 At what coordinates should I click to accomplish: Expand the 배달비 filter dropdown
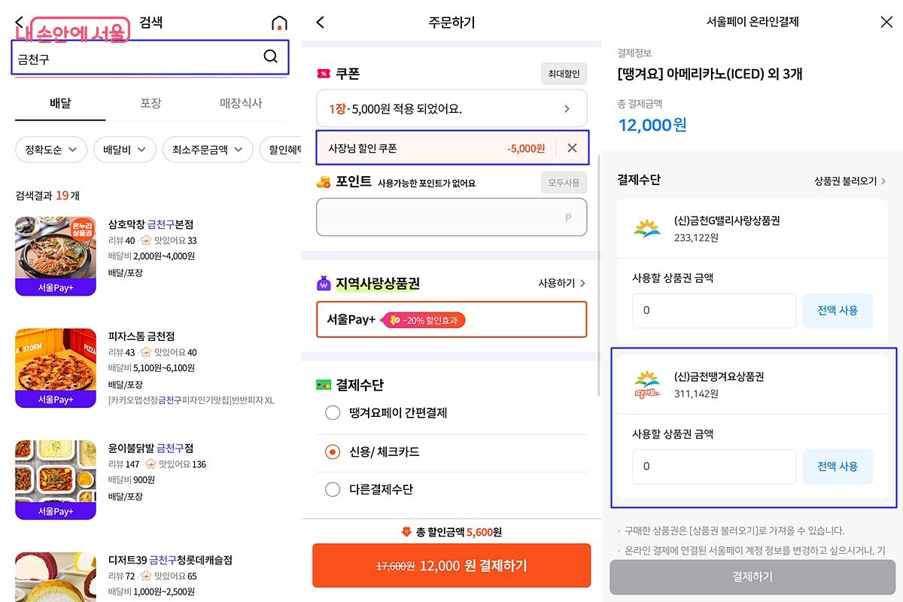(x=124, y=150)
